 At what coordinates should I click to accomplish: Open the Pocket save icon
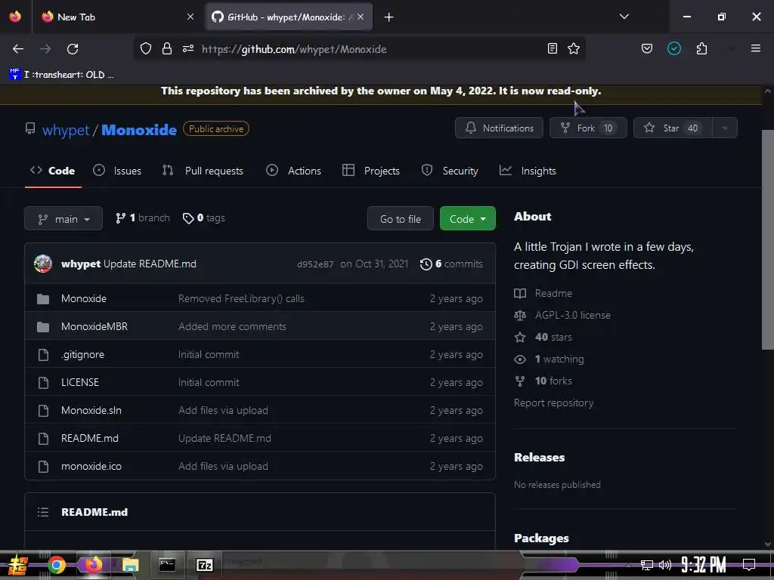(x=647, y=48)
